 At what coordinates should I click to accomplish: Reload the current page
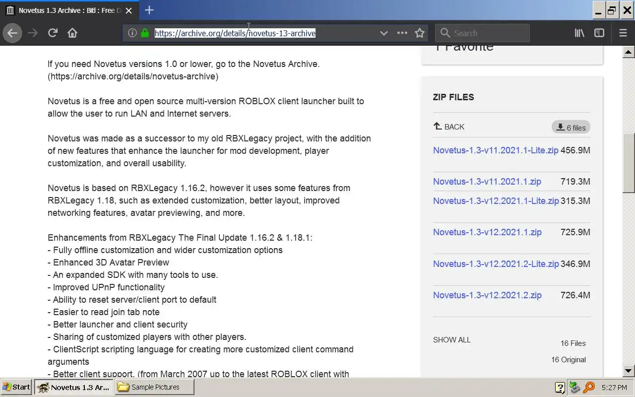point(53,33)
